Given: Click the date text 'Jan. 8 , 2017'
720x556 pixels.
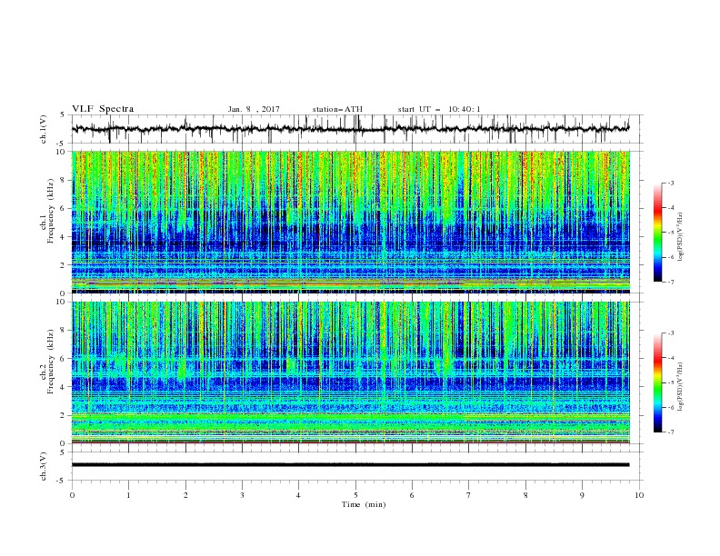Looking at the screenshot, I should [254, 109].
